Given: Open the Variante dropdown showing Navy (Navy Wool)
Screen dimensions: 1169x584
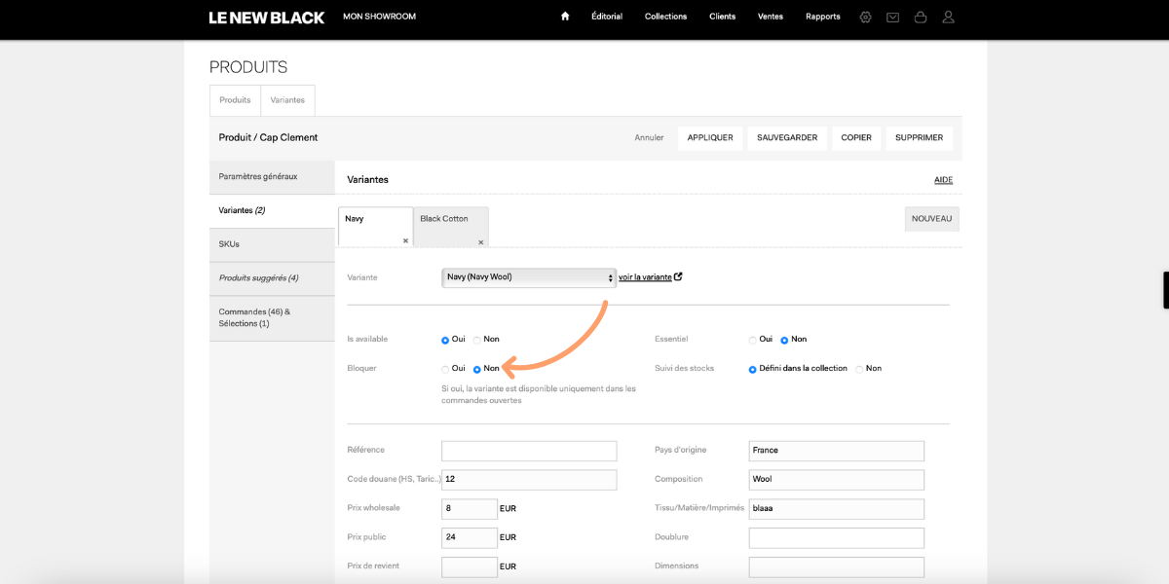Looking at the screenshot, I should click(529, 277).
